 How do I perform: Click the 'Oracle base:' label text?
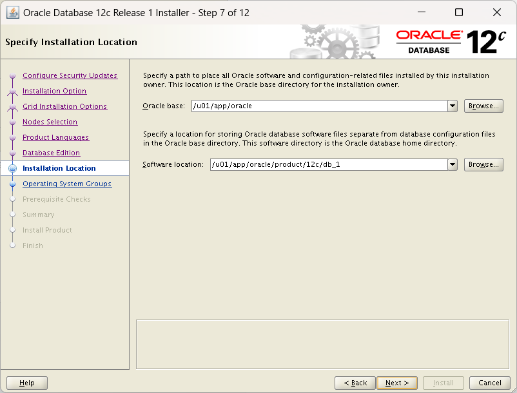pyautogui.click(x=164, y=106)
